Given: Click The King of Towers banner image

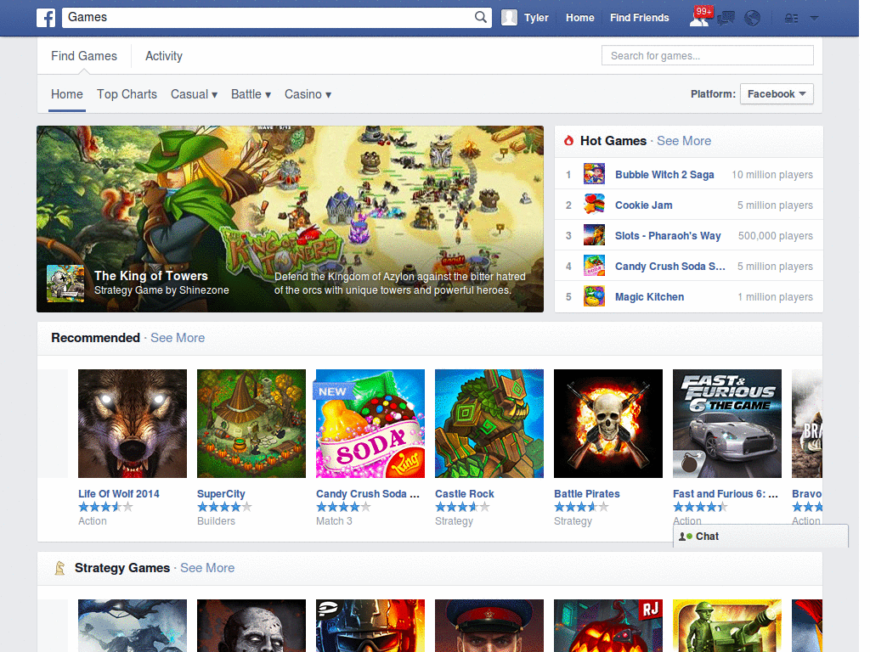Looking at the screenshot, I should point(291,218).
